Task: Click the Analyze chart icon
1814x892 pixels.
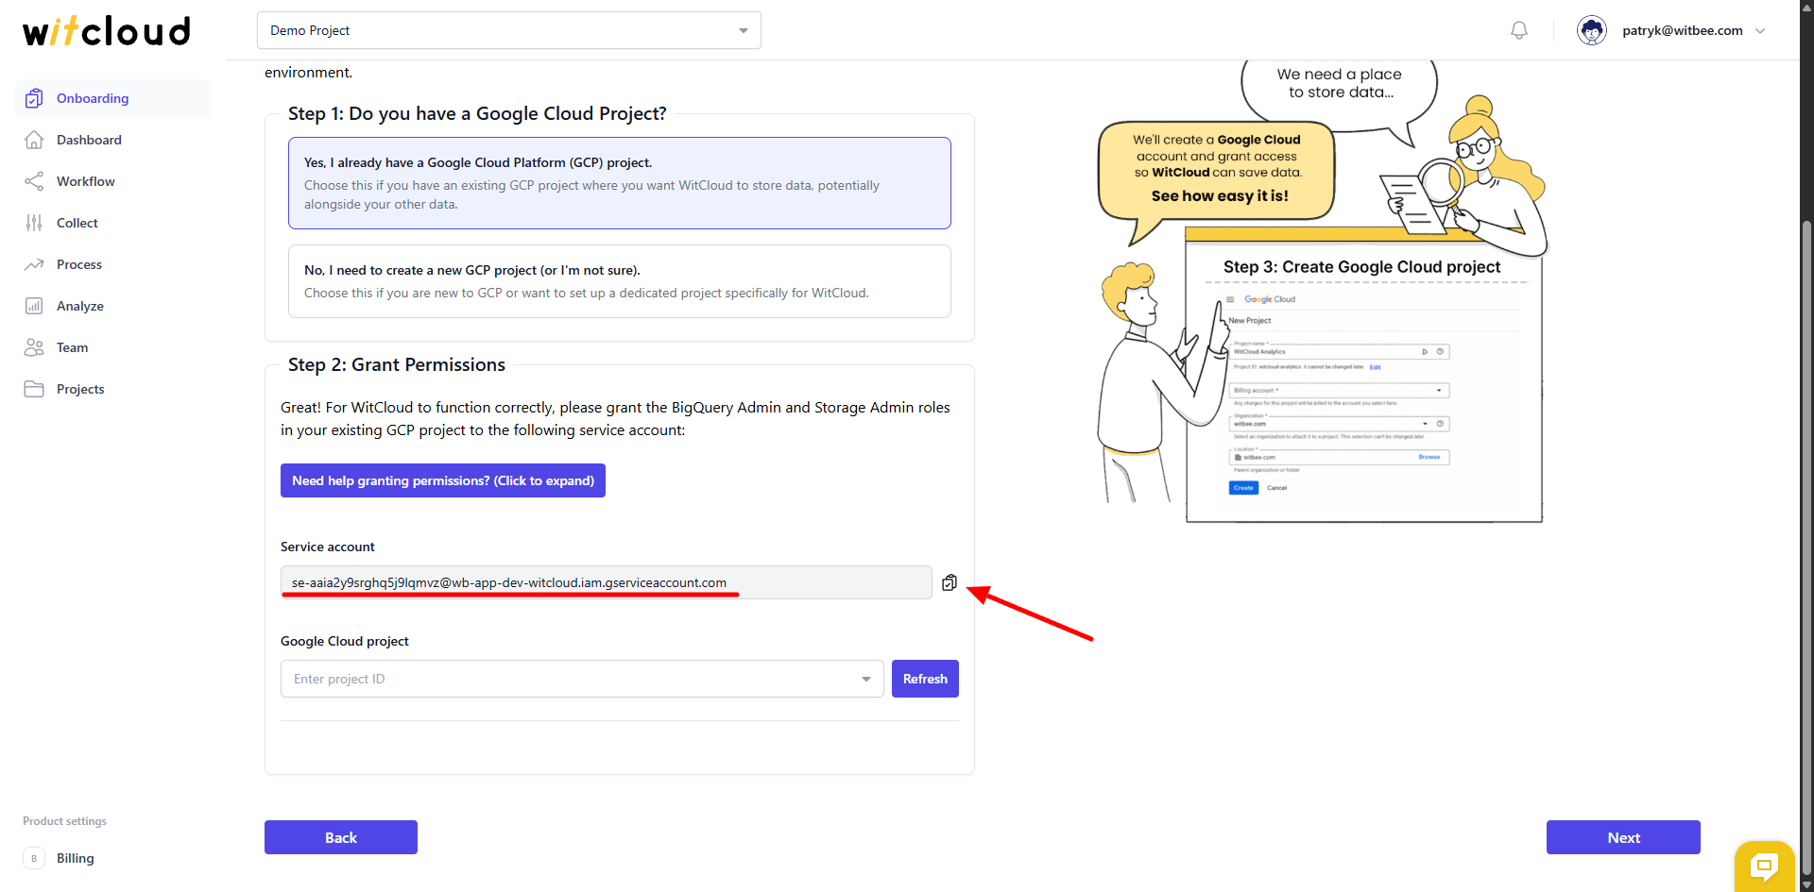Action: [x=34, y=306]
